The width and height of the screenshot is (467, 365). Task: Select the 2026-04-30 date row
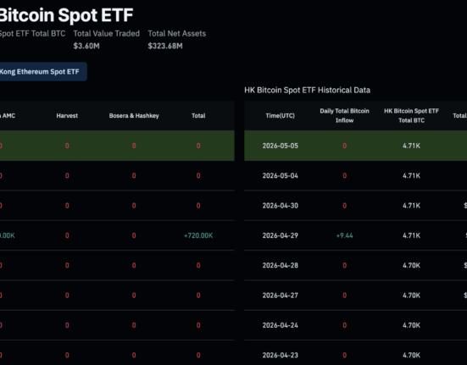coord(356,206)
